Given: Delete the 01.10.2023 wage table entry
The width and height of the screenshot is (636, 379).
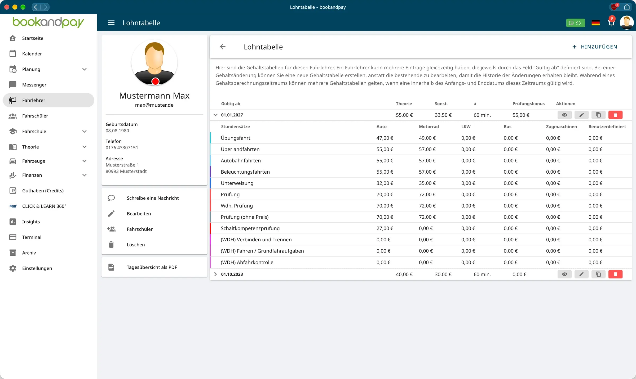Looking at the screenshot, I should 615,274.
